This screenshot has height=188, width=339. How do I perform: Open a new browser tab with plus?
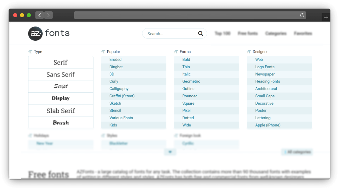pos(326,18)
